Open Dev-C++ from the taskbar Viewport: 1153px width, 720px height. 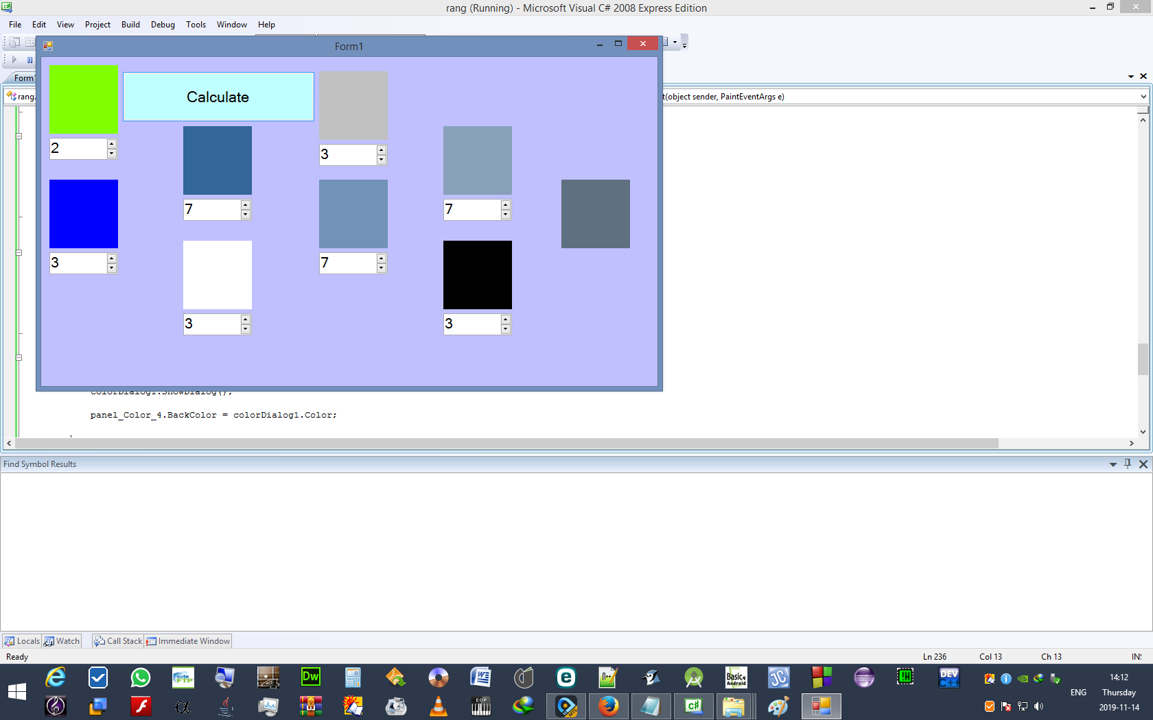pos(949,677)
